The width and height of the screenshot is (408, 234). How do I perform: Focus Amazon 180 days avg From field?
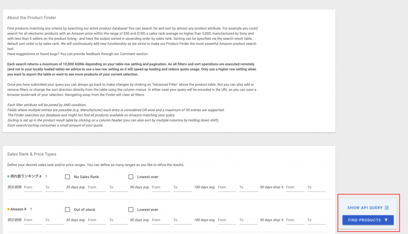coord(227,220)
